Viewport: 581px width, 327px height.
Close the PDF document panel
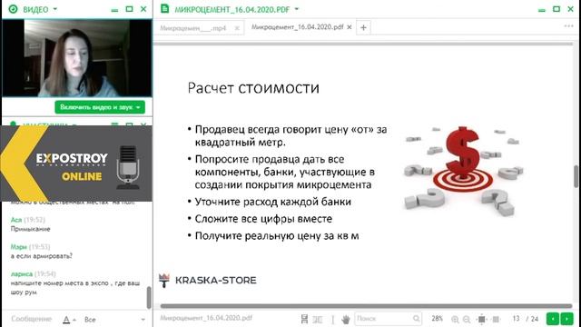[571, 9]
